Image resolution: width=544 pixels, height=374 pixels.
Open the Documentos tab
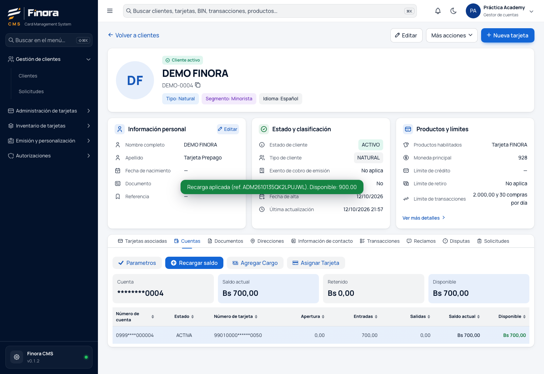225,241
